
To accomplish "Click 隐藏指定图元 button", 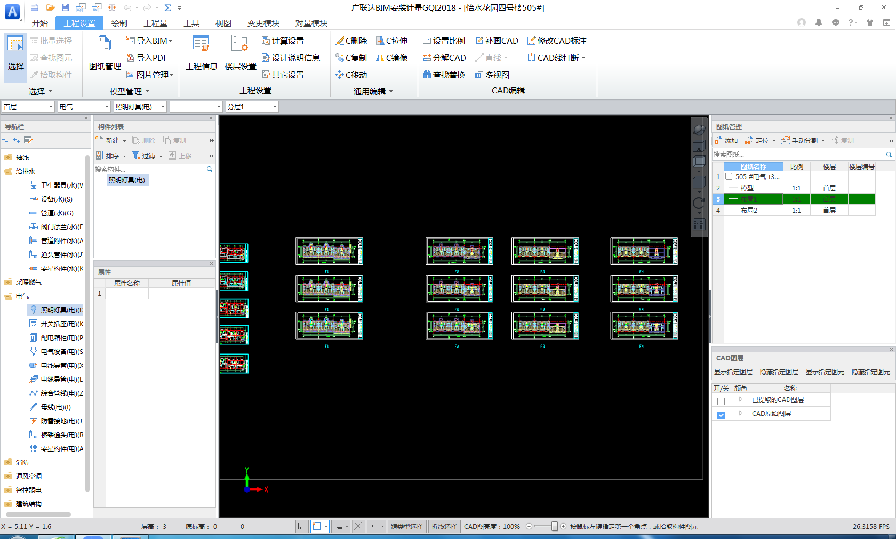I will (871, 372).
